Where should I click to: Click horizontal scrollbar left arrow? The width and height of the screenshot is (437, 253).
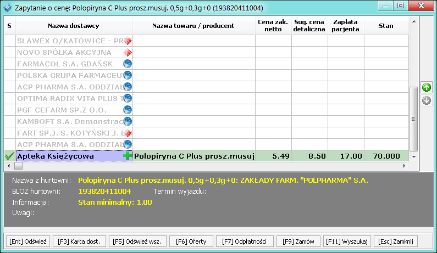(9, 166)
